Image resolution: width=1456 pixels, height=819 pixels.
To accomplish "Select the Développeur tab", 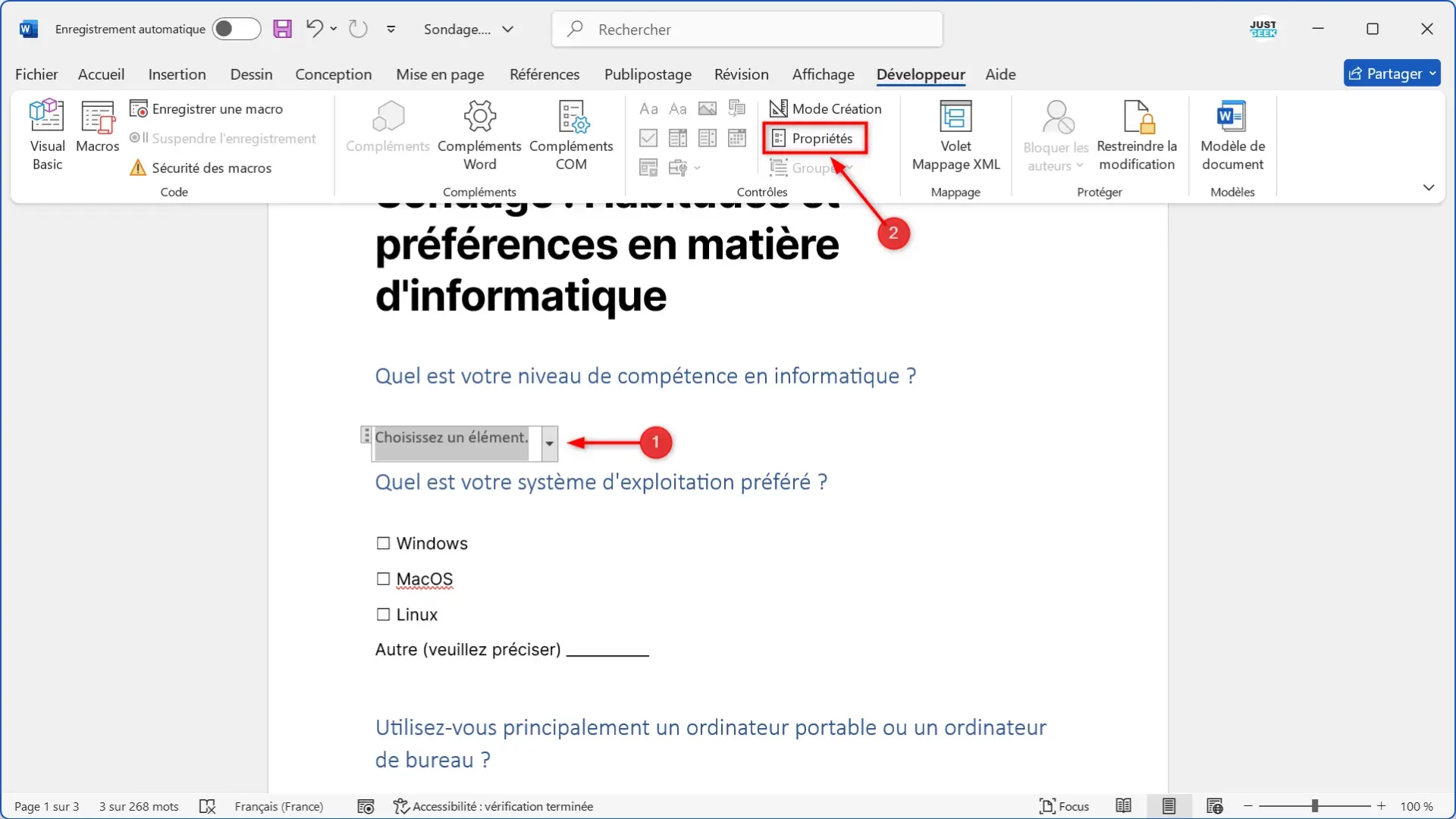I will click(x=921, y=74).
